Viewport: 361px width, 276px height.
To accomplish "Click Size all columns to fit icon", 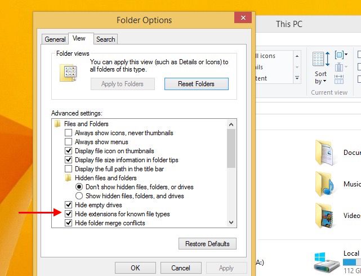I will [x=339, y=79].
